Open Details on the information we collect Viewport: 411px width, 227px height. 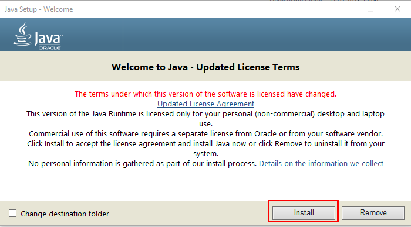(x=321, y=164)
